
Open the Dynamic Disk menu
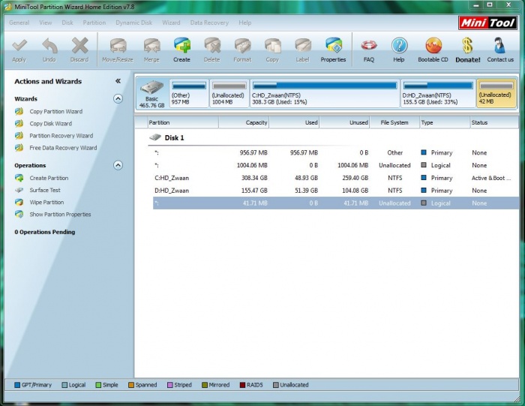pos(133,23)
